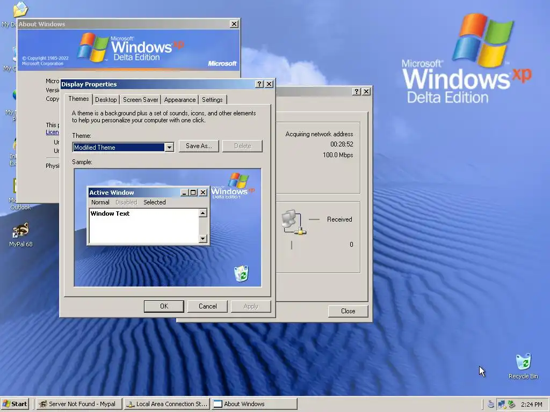Click the taskbar clock showing 2:24 PM
This screenshot has height=412, width=550.
[531, 404]
